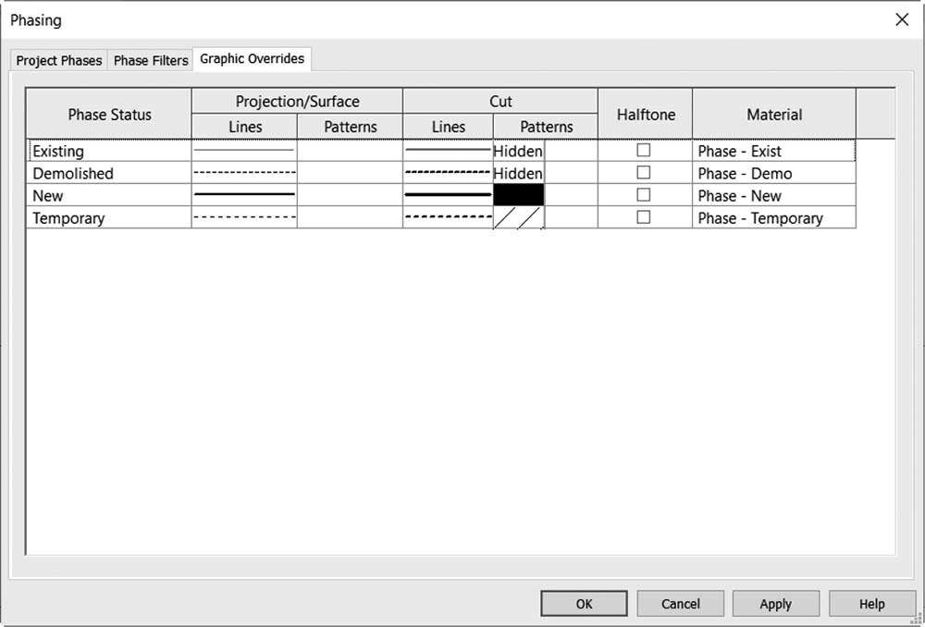
Task: Toggle Halftone checkbox for Demolished row
Action: coord(644,172)
